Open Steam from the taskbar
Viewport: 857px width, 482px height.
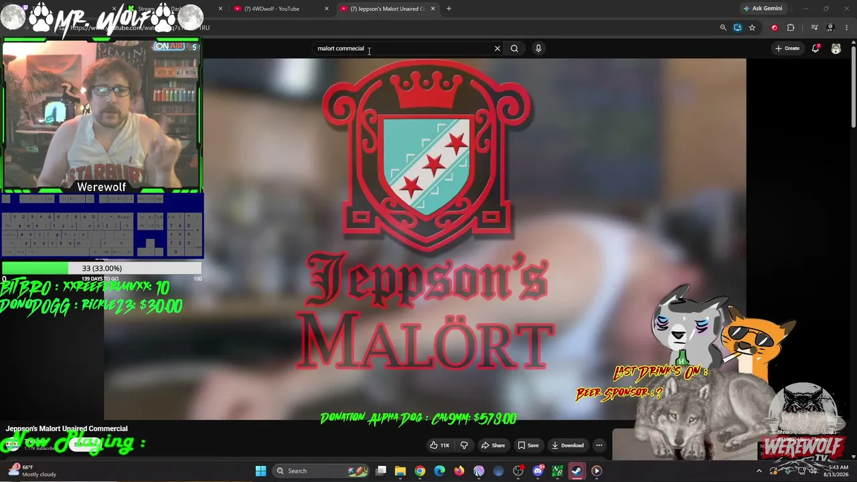pyautogui.click(x=576, y=471)
